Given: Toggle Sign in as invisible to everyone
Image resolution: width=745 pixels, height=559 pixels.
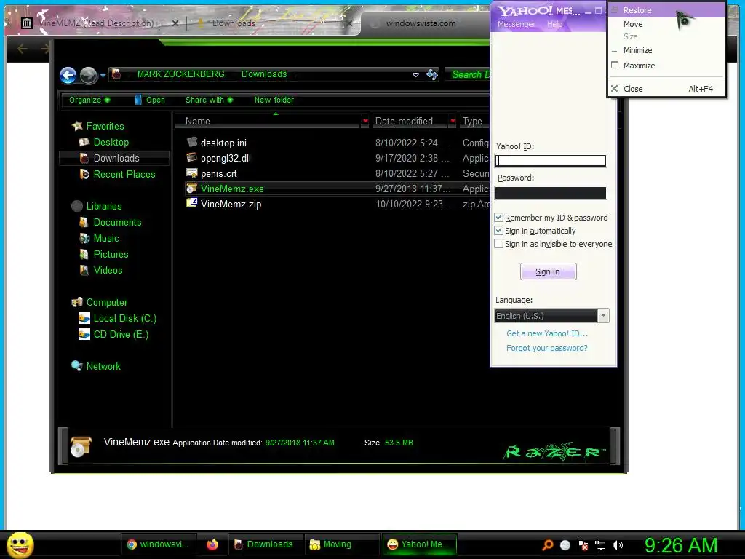Looking at the screenshot, I should (498, 244).
